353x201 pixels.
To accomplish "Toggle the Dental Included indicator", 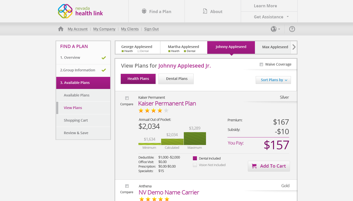I will 195,158.
